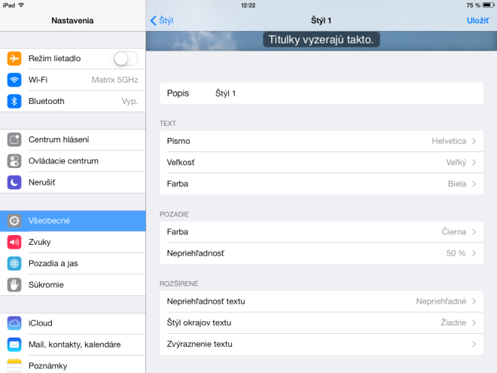Screen dimensions: 497x373
Task: Tap the Ovládacie centrum icon
Action: pyautogui.click(x=14, y=161)
